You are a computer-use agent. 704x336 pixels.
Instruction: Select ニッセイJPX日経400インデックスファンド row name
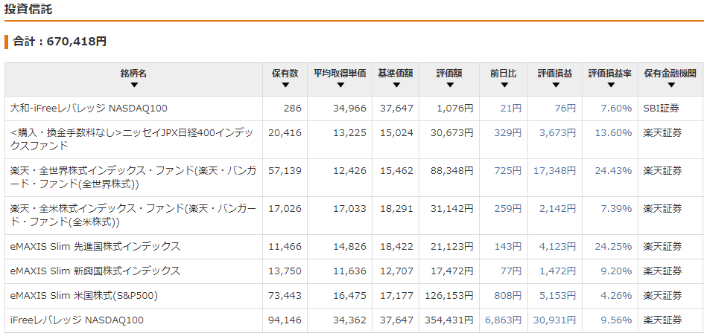point(132,139)
